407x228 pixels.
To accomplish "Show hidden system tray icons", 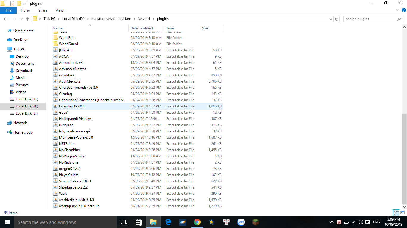I will click(x=332, y=222).
